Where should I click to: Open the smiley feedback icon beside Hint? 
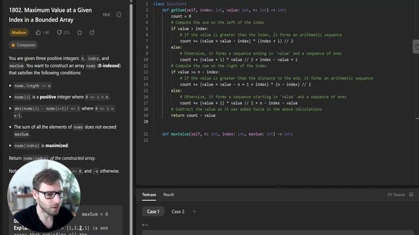pyautogui.click(x=119, y=14)
